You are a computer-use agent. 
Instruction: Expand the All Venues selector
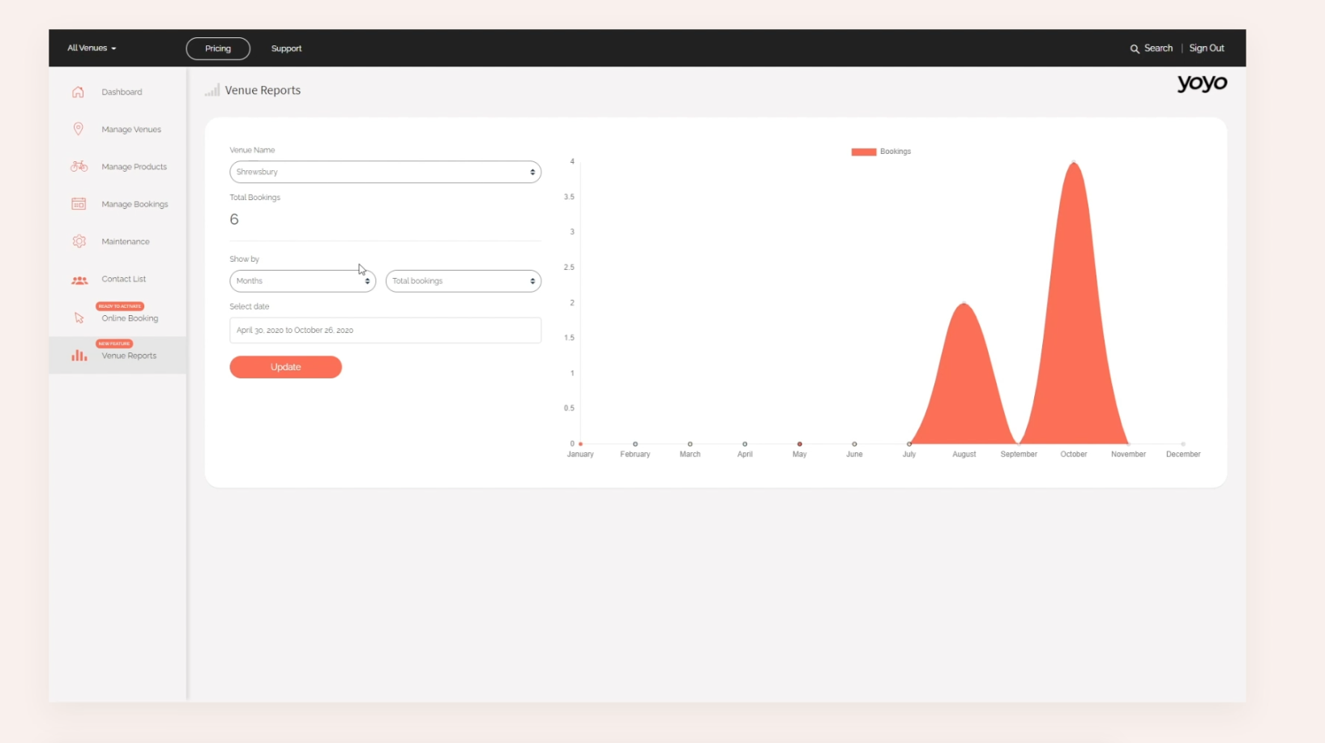click(92, 49)
